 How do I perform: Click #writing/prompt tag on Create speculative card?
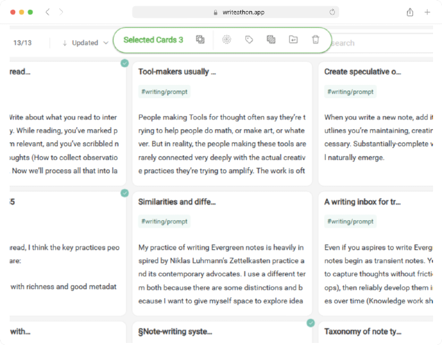coord(350,92)
